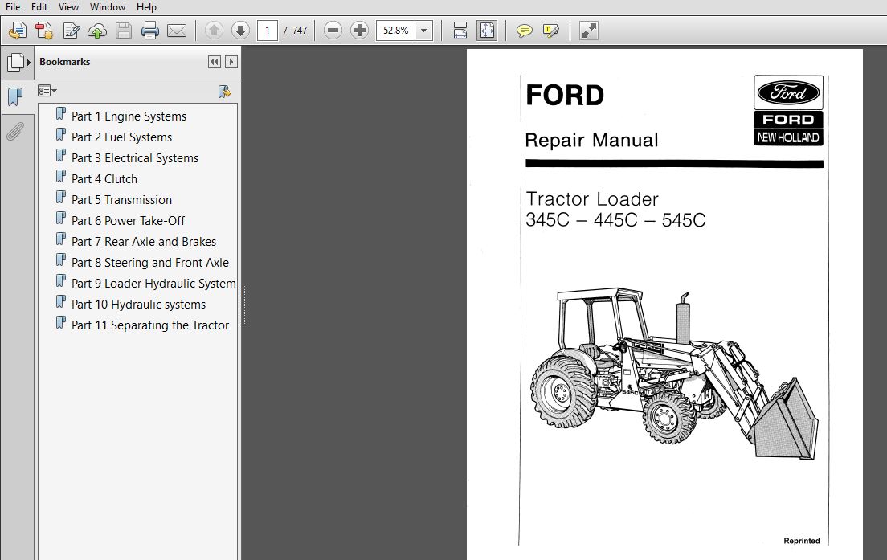Click bookmark icon beside Part 10

point(61,303)
